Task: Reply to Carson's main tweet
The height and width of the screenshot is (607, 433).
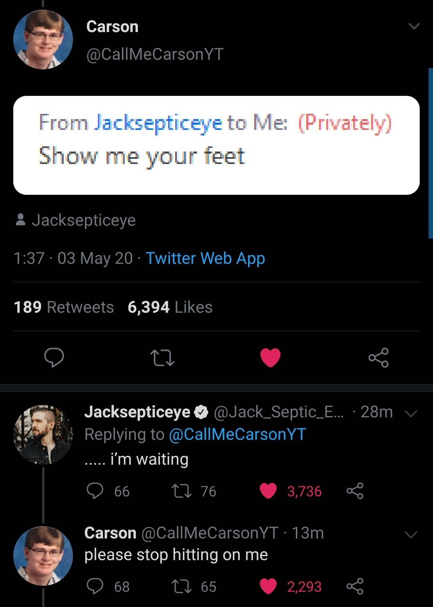Action: (54, 358)
